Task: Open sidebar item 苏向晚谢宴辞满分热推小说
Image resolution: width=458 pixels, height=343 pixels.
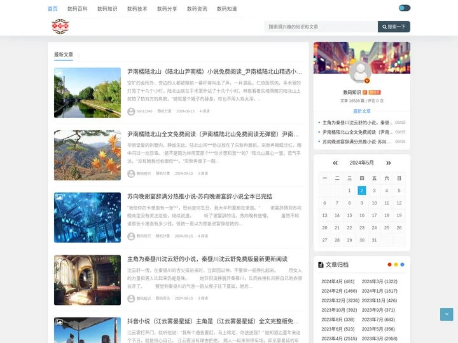Action: point(356,142)
